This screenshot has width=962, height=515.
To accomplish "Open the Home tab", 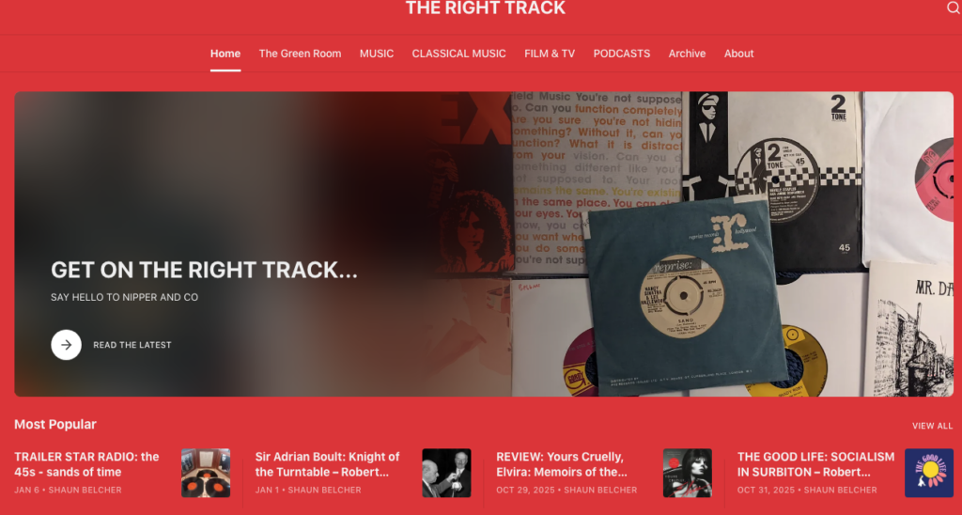I will pos(225,54).
